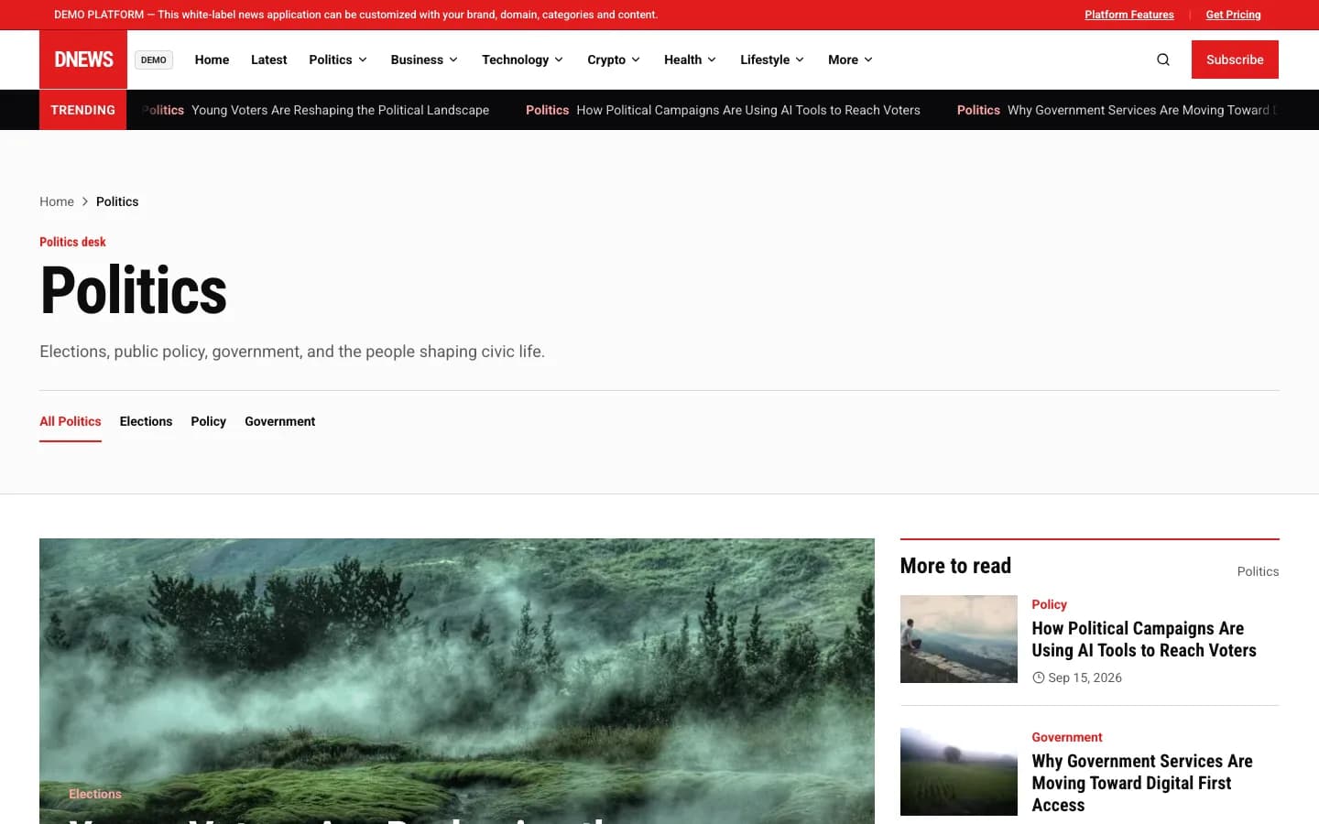This screenshot has height=824, width=1319.
Task: Click the Politics desk label
Action: coord(72,242)
